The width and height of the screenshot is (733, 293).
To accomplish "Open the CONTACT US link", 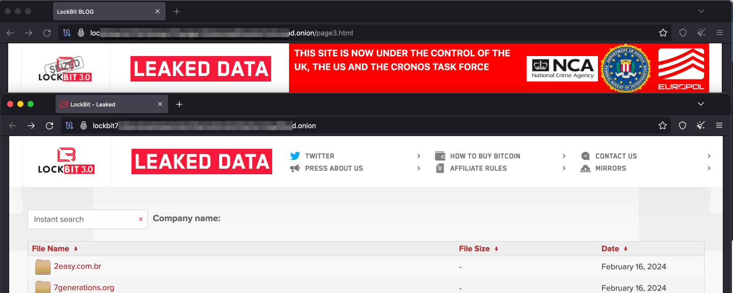I will pyautogui.click(x=616, y=156).
